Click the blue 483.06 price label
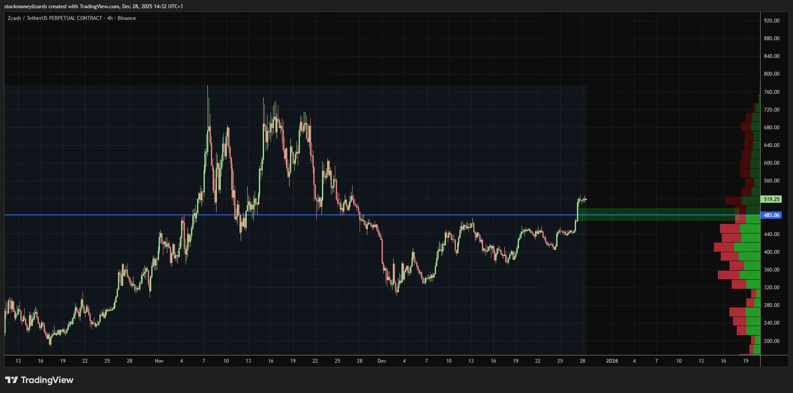The image size is (793, 393). coord(771,215)
